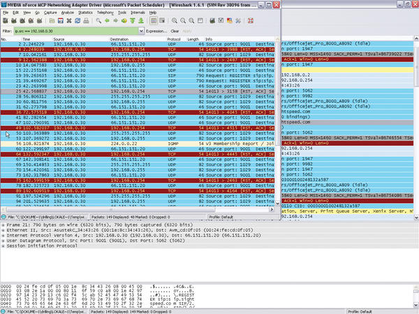Apply the display filter
The height and width of the screenshot is (314, 419).
pos(187,31)
